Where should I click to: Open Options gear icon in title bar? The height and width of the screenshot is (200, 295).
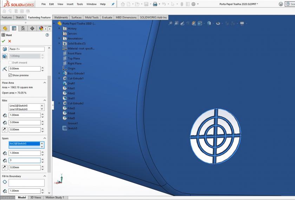click(x=193, y=4)
